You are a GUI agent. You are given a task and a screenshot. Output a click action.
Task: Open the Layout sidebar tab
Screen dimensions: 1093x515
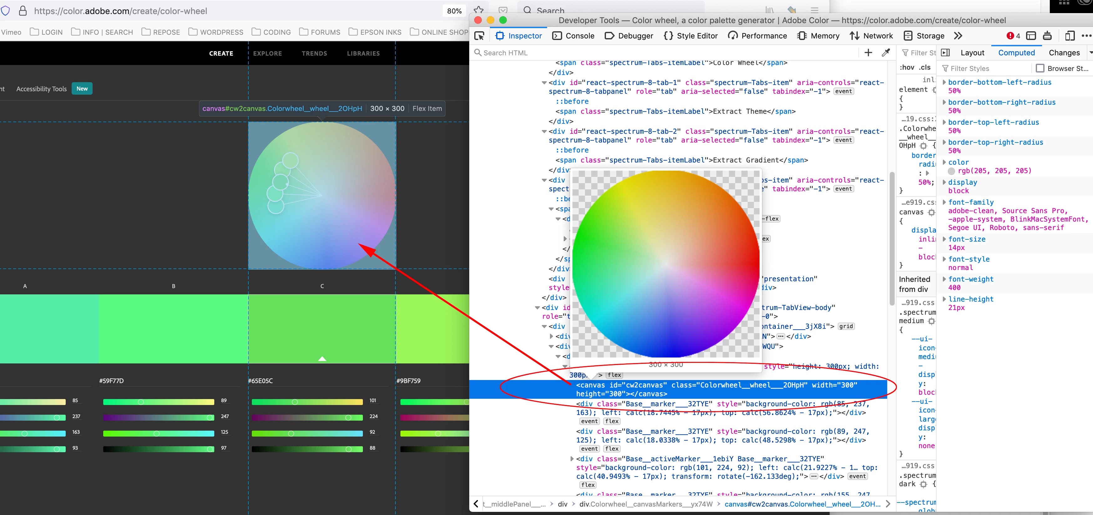(972, 52)
